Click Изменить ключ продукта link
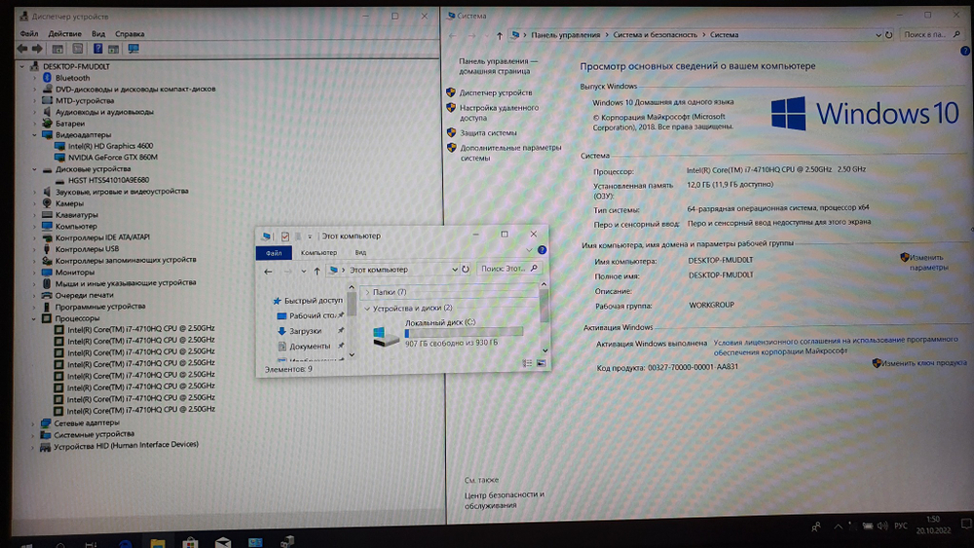 923,363
